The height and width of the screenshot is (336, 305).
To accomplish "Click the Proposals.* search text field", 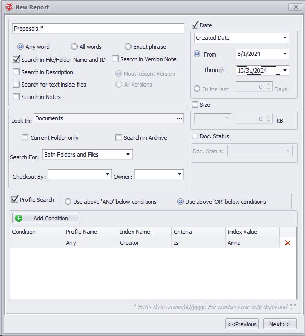I will tap(98, 29).
